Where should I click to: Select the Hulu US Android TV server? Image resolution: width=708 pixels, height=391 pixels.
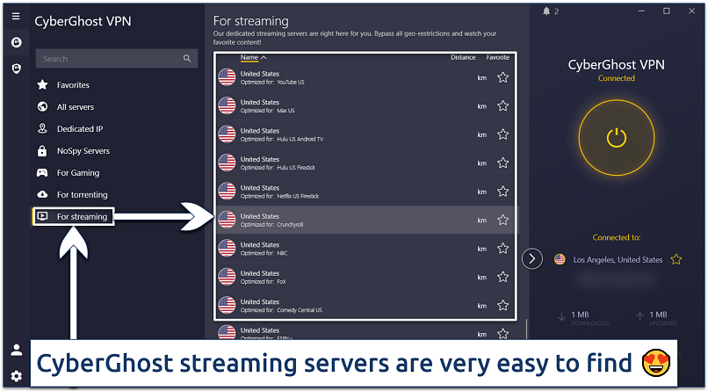365,134
